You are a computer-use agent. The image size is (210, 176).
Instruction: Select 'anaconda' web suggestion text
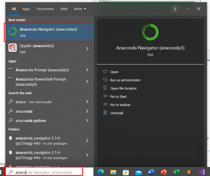(x=24, y=111)
